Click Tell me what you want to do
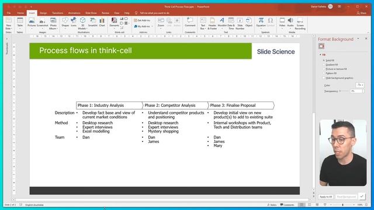Viewport: 374px width, 210px height. 154,13
